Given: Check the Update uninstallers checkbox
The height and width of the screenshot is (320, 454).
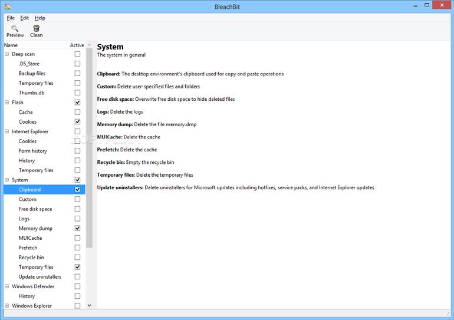Looking at the screenshot, I should point(77,276).
